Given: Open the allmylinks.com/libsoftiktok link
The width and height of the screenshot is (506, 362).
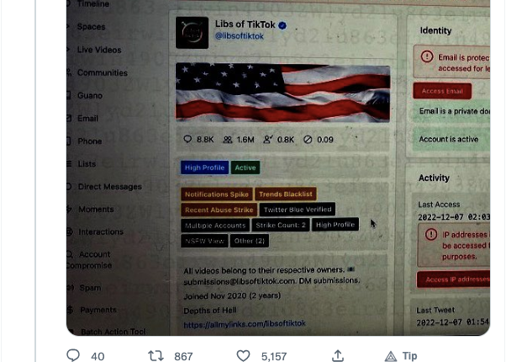Looking at the screenshot, I should tap(245, 323).
